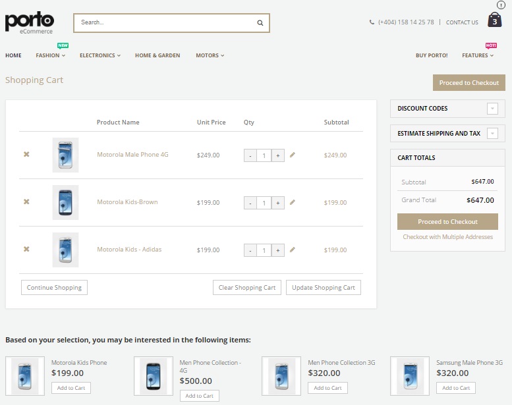Click the Porto eCommerce logo
The height and width of the screenshot is (405, 512).
(30, 22)
